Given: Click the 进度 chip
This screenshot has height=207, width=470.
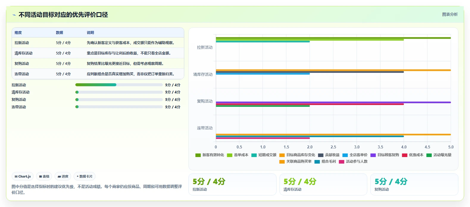Looking at the screenshot, I should click(63, 176).
